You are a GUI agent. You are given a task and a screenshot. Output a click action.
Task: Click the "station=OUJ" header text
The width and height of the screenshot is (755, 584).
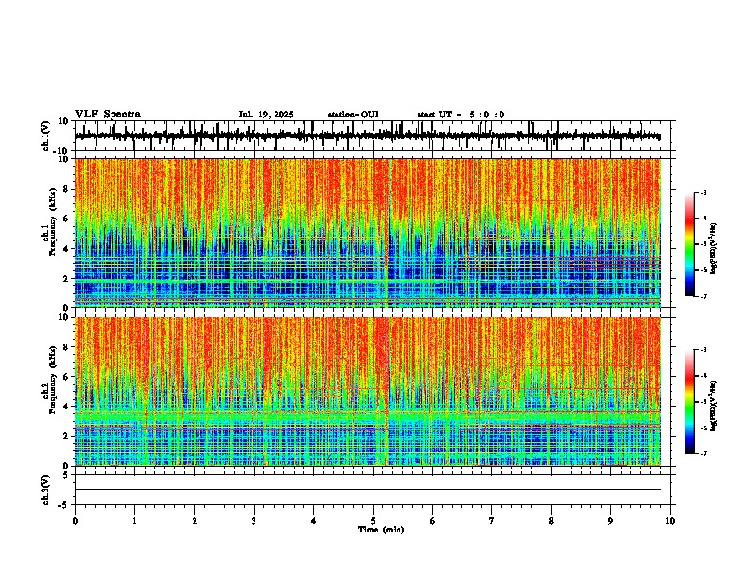[353, 115]
